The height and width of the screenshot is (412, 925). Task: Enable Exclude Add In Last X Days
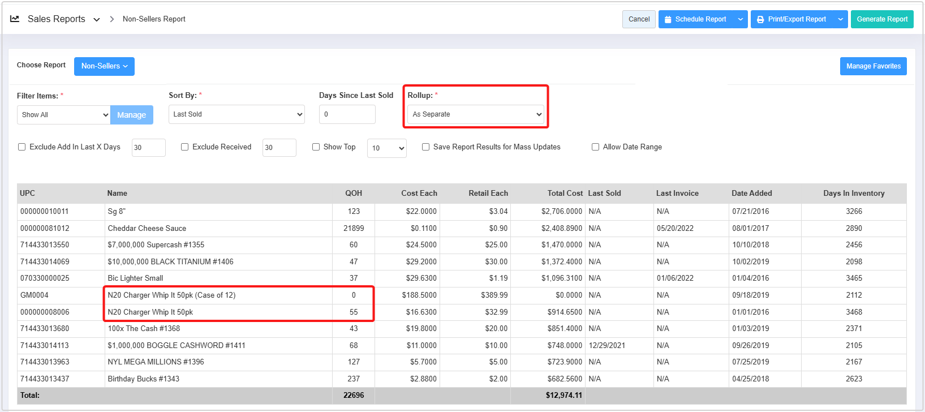coord(22,147)
